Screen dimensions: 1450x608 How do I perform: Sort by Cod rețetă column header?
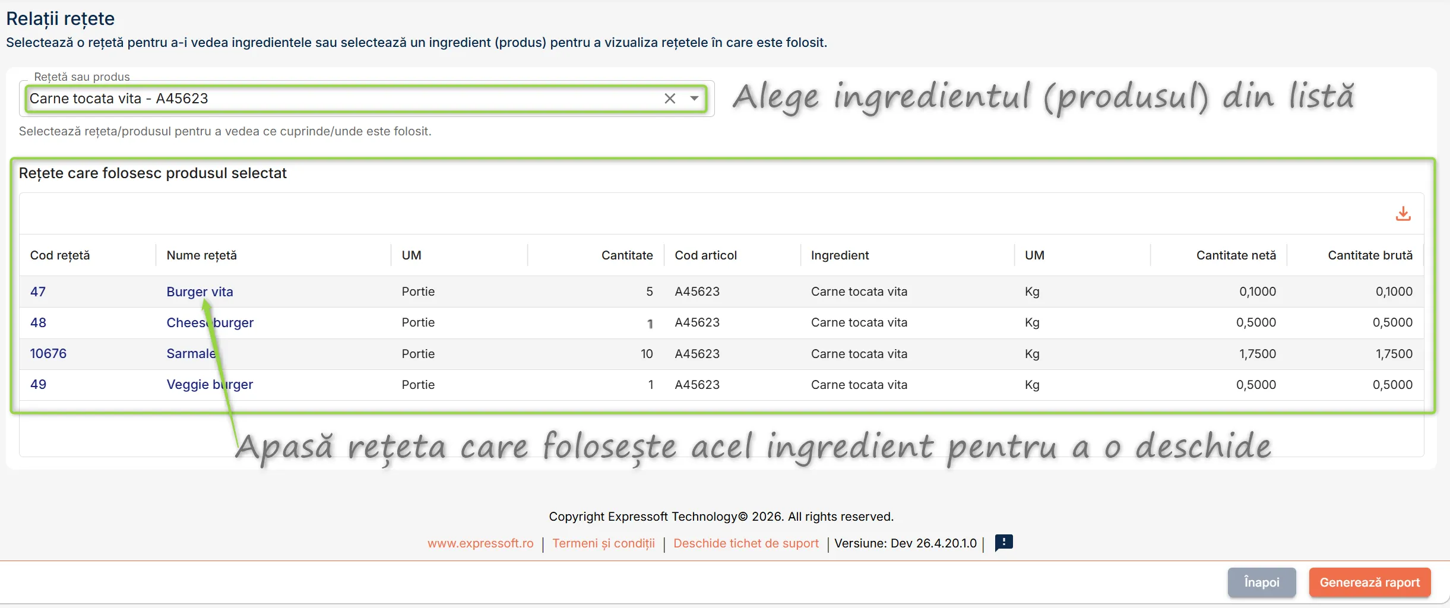point(60,255)
